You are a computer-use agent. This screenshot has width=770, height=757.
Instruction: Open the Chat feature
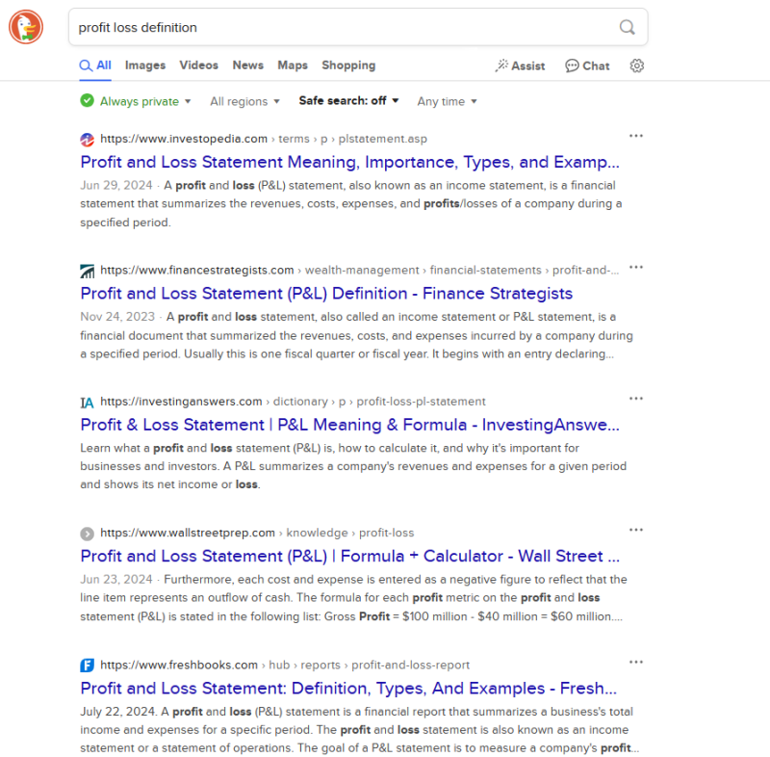pyautogui.click(x=587, y=65)
